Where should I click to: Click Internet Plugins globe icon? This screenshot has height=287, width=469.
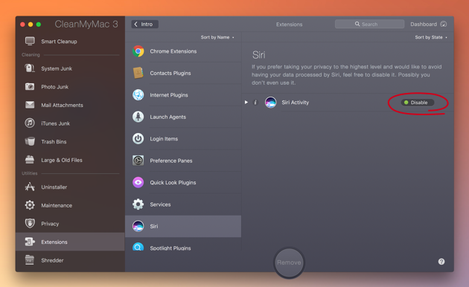pos(138,94)
